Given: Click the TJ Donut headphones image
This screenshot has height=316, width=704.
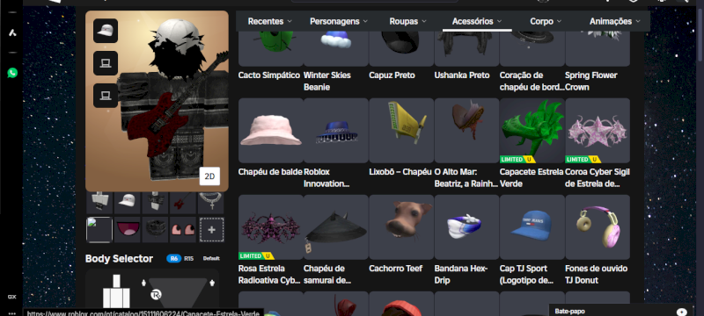Looking at the screenshot, I should tap(598, 227).
